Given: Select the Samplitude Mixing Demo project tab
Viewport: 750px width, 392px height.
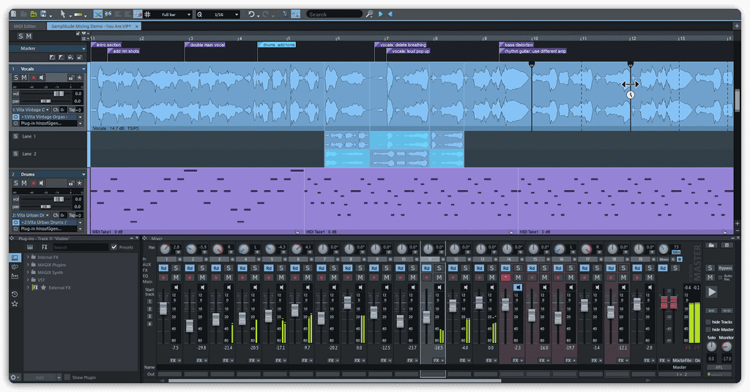Looking at the screenshot, I should pos(94,26).
